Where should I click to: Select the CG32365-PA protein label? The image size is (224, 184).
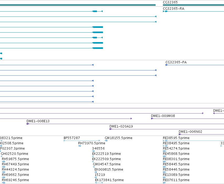pos(176,62)
